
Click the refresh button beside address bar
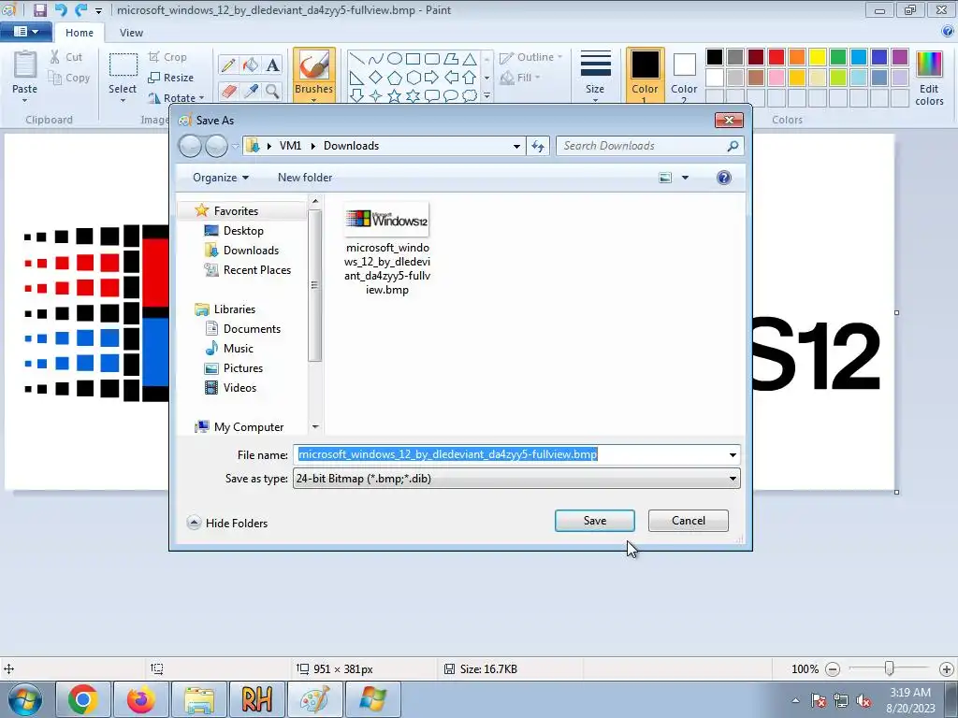click(x=538, y=146)
